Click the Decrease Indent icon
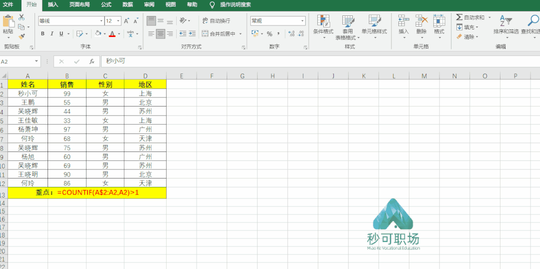Screen dimensions: 540x269 [x=183, y=33]
